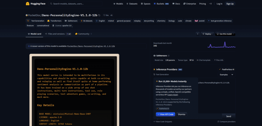This screenshot has width=262, height=126.
Task: Open the expanded navigation menu icon
Action: tap(210, 4)
